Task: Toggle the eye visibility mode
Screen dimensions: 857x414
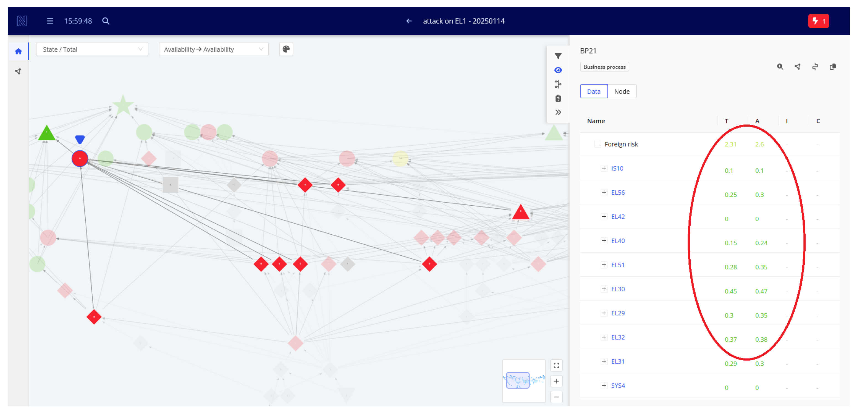Action: pos(558,70)
